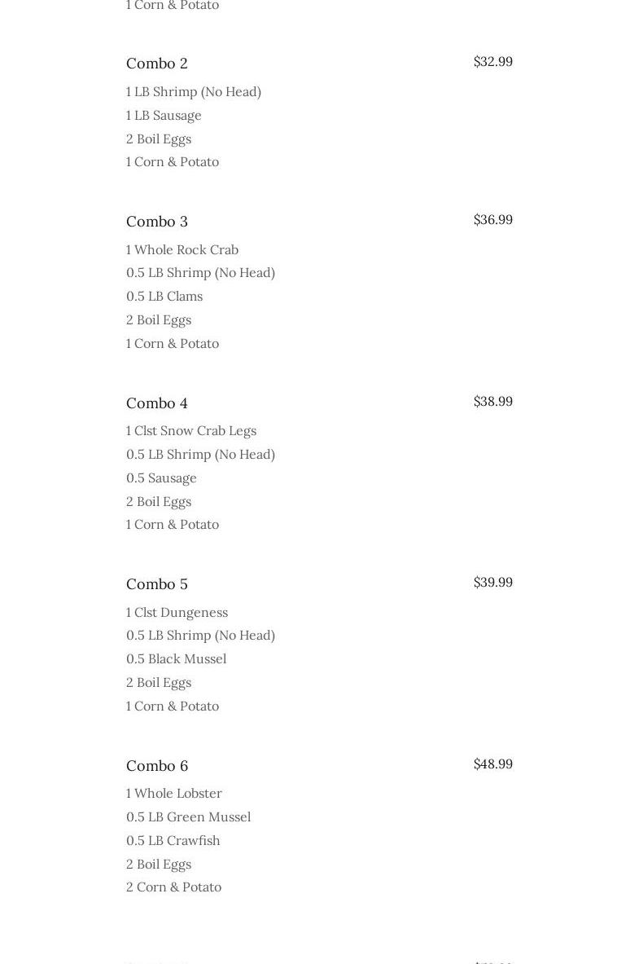Image resolution: width=639 pixels, height=964 pixels.
Task: Select '0.5 Black Mussel' line
Action: pos(176,659)
